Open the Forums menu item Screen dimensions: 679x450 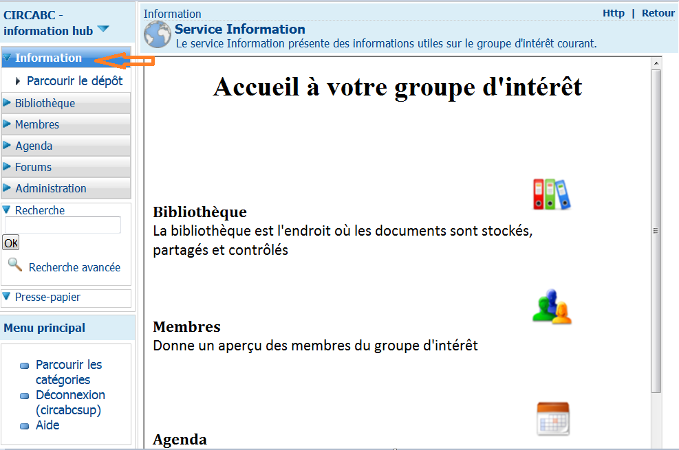[x=33, y=167]
